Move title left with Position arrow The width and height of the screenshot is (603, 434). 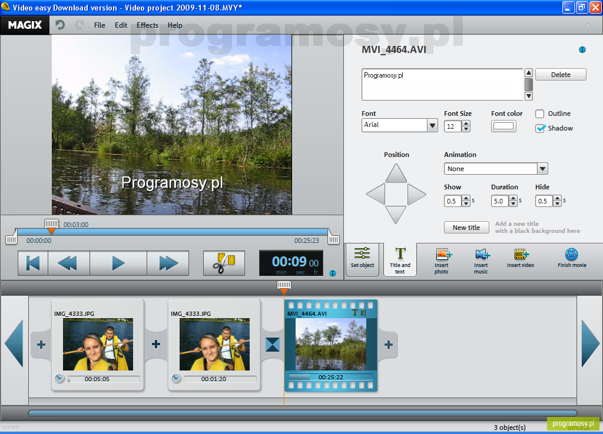click(x=376, y=194)
